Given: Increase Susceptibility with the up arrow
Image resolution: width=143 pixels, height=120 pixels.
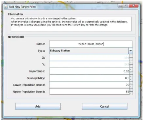Looking at the screenshot, I should coord(131,76).
